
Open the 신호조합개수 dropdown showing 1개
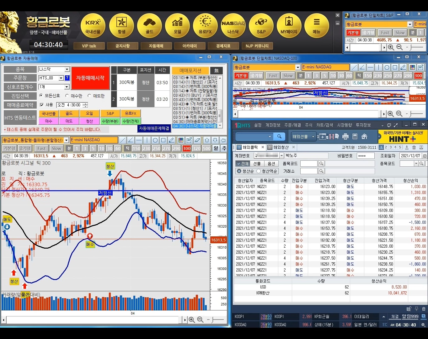[x=67, y=87]
